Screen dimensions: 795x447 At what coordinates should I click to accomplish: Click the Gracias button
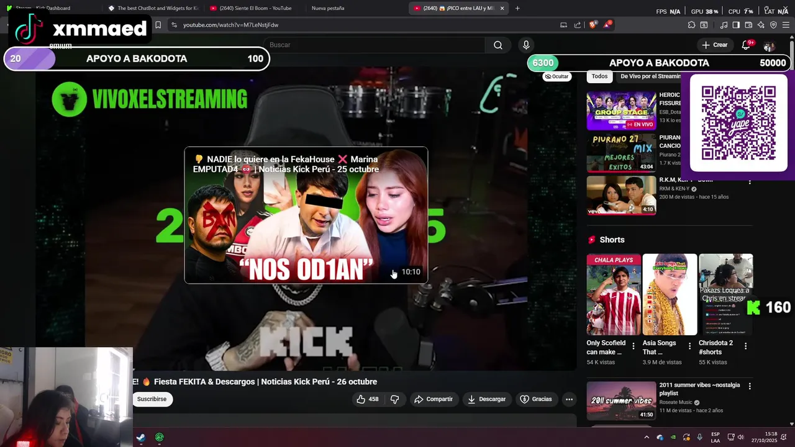tap(536, 399)
